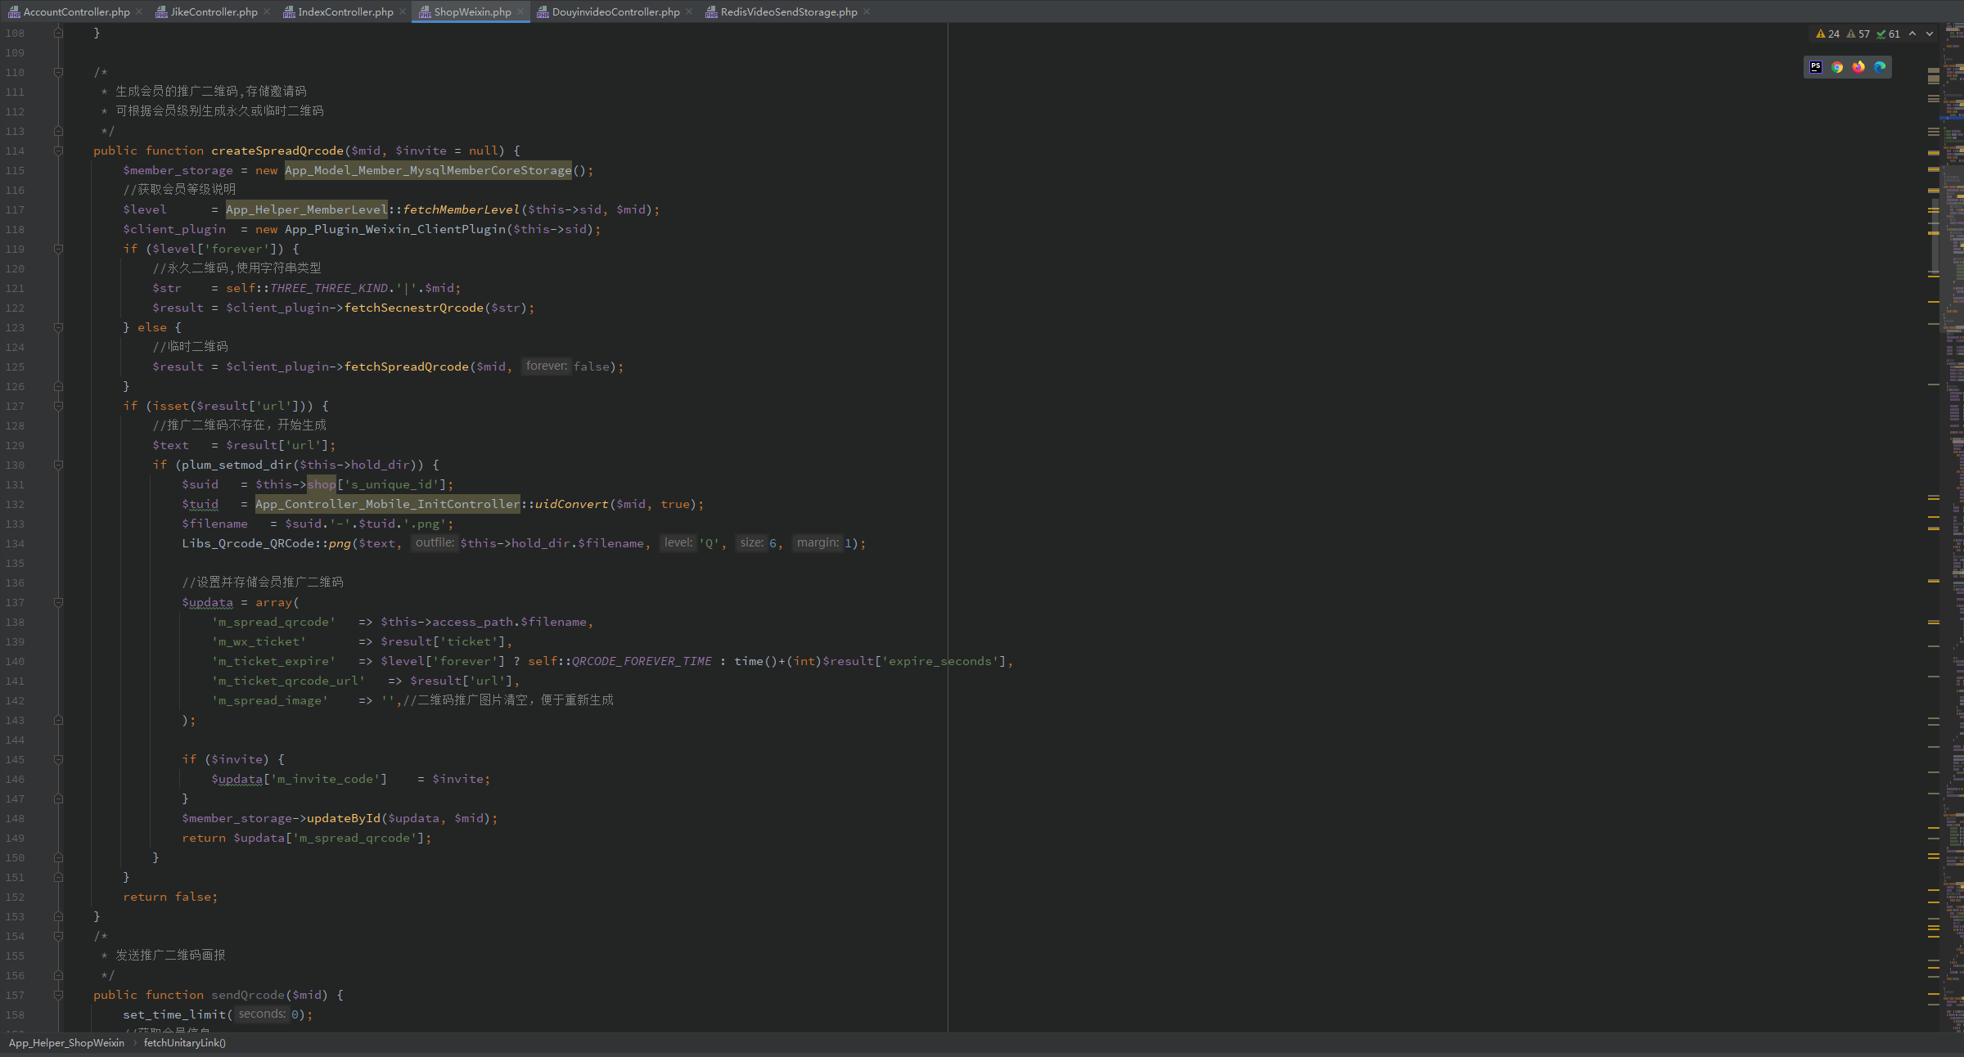Click fetchUnitaryLink() breadcrumb item
This screenshot has width=1964, height=1057.
[x=184, y=1042]
